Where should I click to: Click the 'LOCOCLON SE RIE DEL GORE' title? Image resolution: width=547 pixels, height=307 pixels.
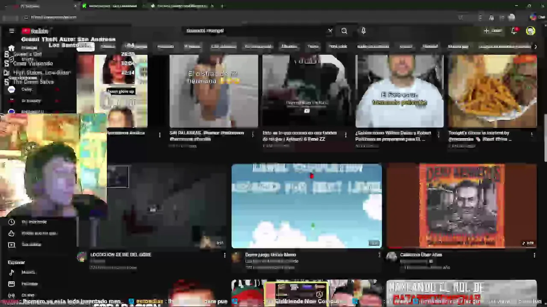point(121,255)
